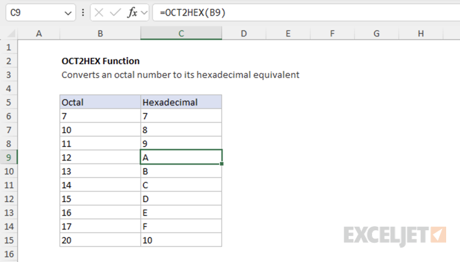Click the fill handle of cell C9
This screenshot has width=460, height=262.
click(x=222, y=164)
